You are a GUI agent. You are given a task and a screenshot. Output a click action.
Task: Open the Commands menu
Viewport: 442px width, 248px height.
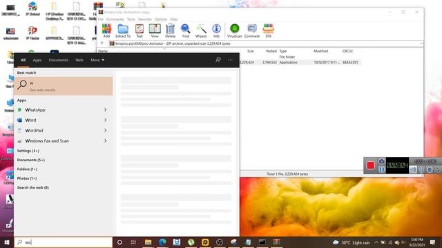click(x=115, y=19)
